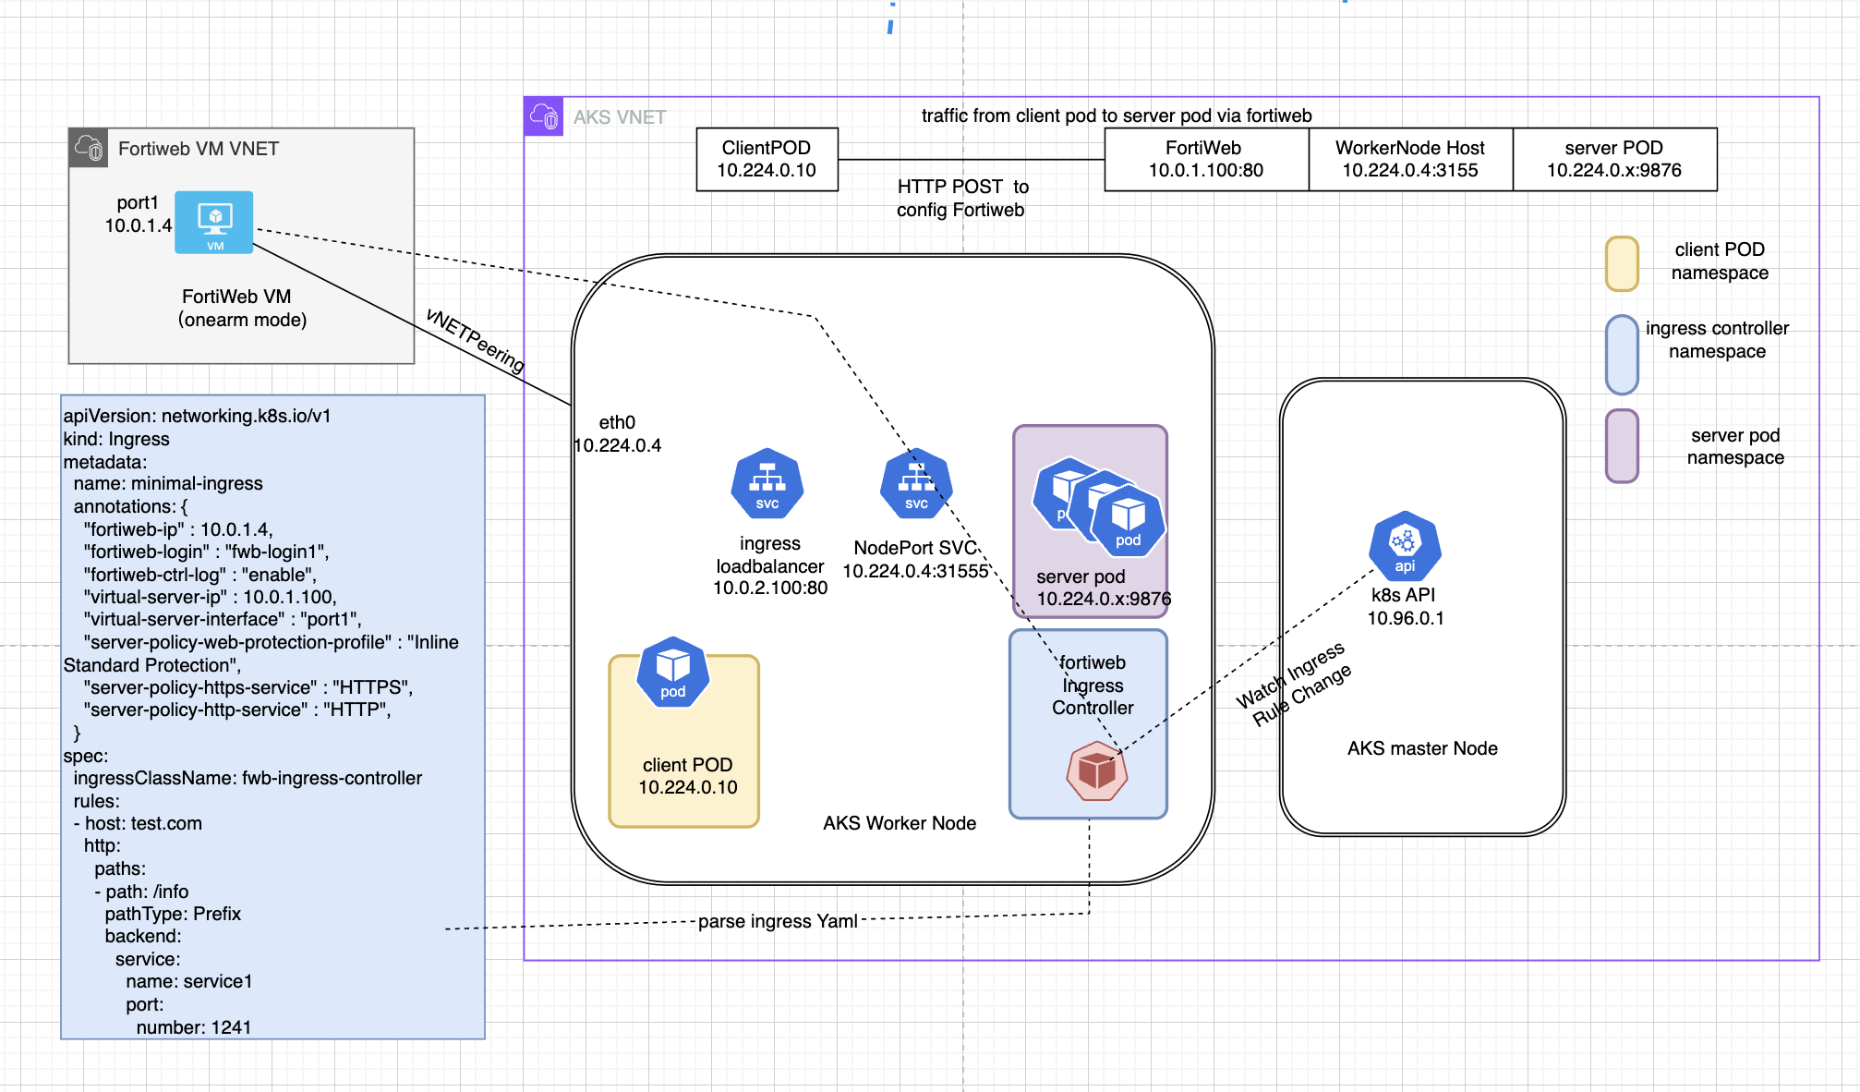Select the 'client POD 10.224.0.10' yellow box label
This screenshot has height=1092, width=1860.
point(688,776)
